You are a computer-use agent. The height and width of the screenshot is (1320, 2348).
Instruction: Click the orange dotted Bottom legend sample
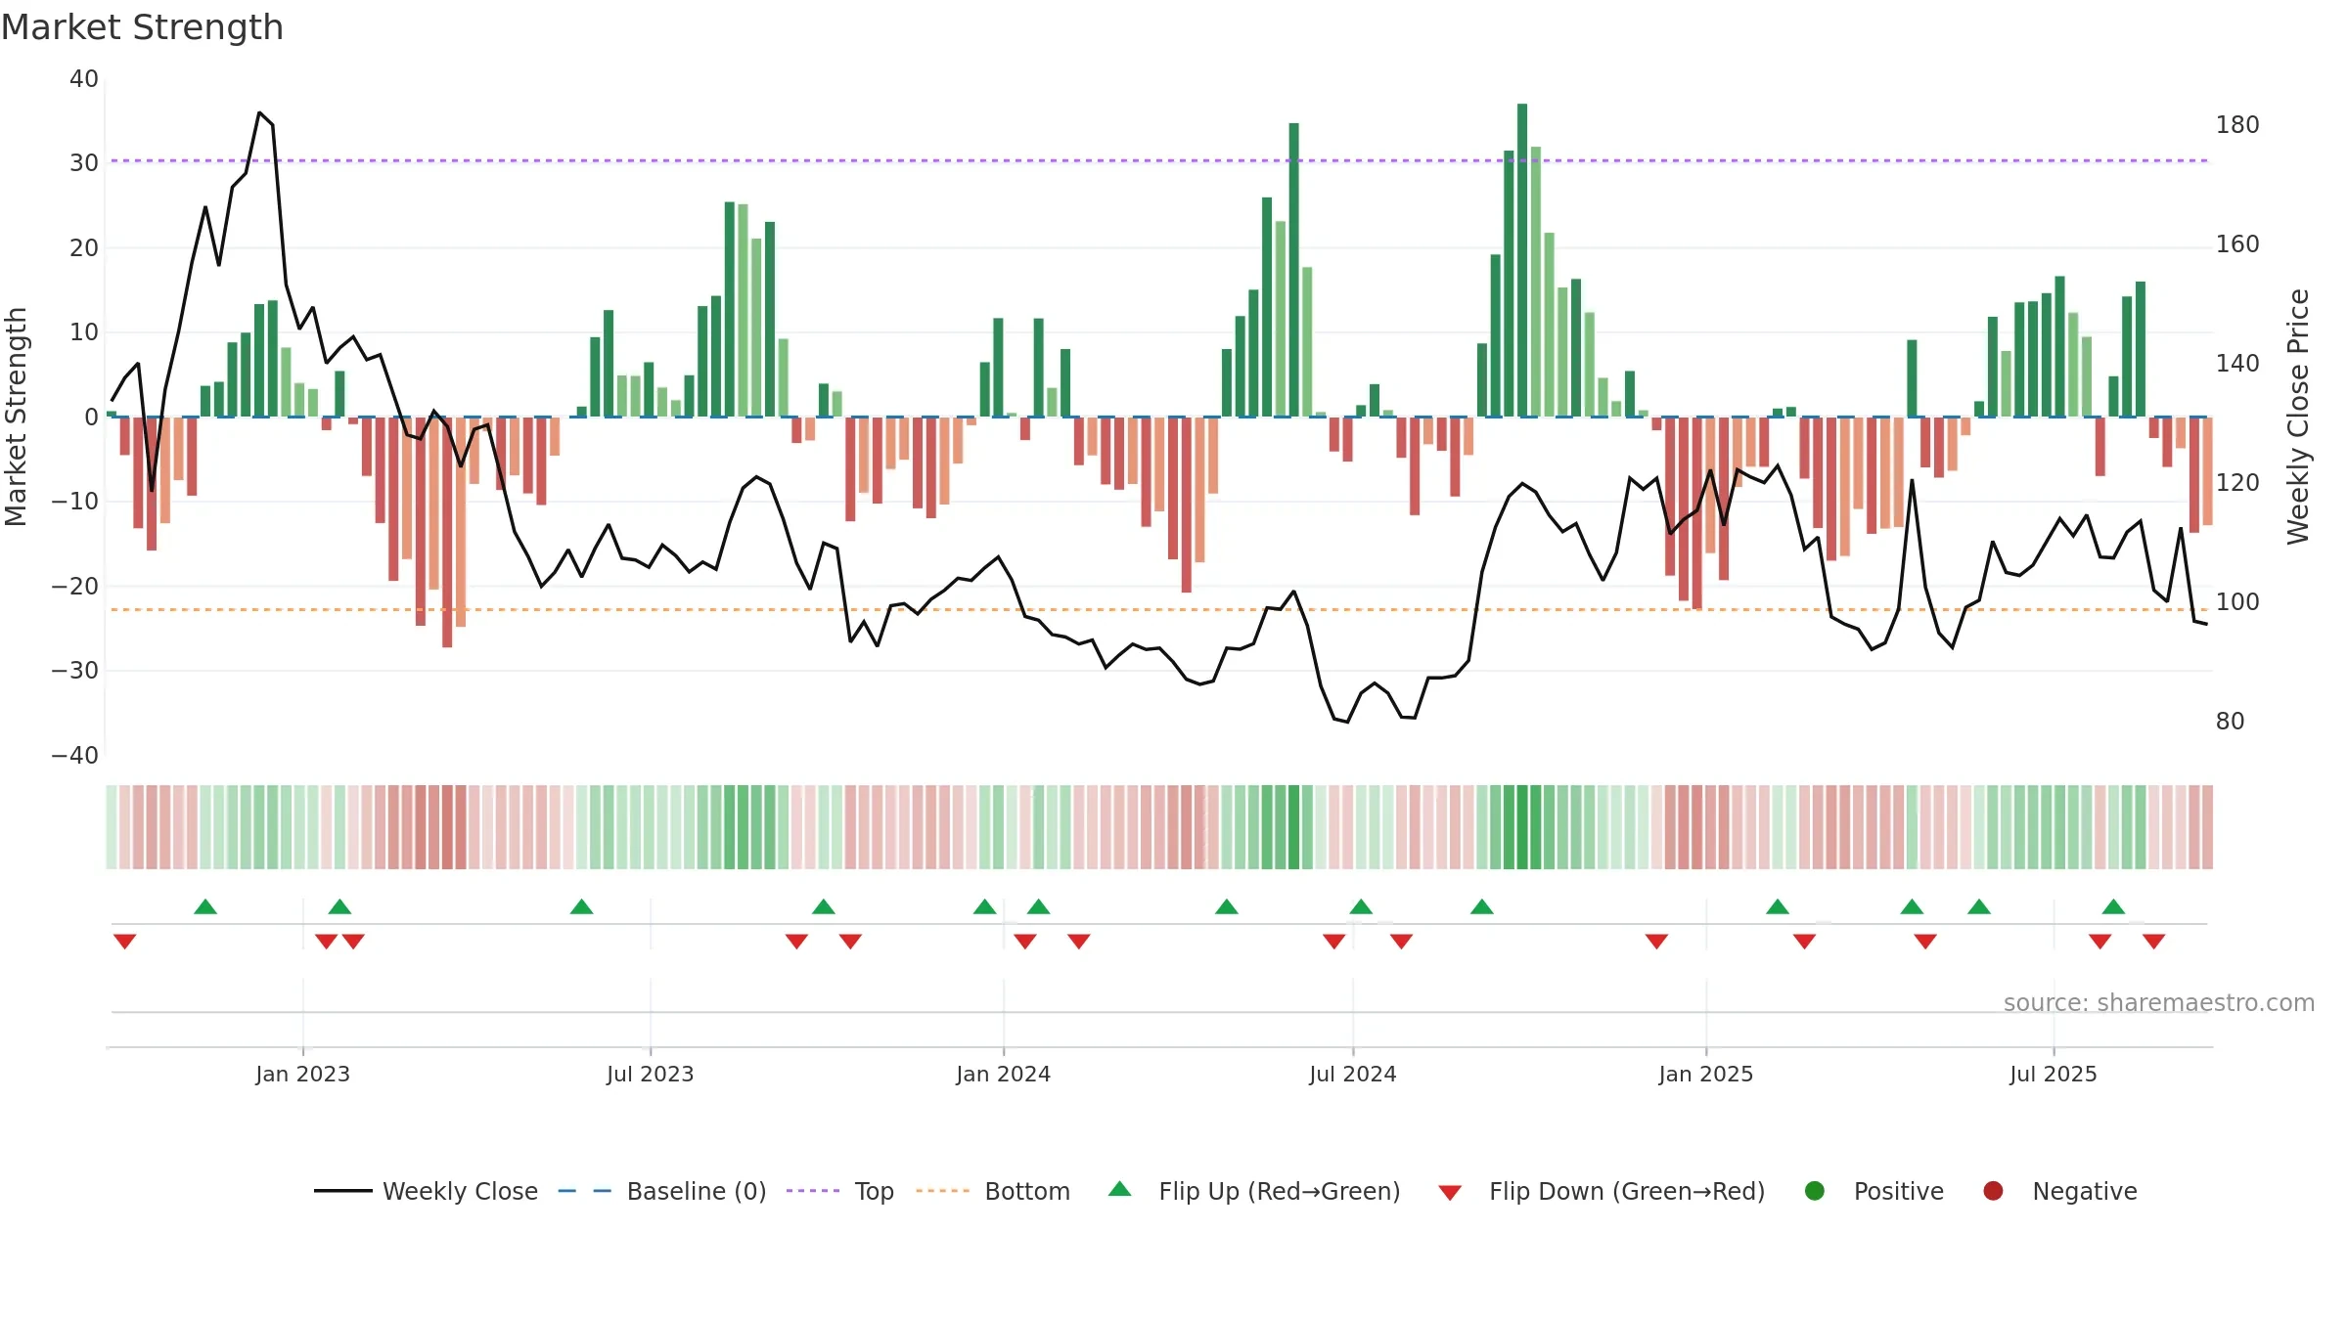click(943, 1191)
